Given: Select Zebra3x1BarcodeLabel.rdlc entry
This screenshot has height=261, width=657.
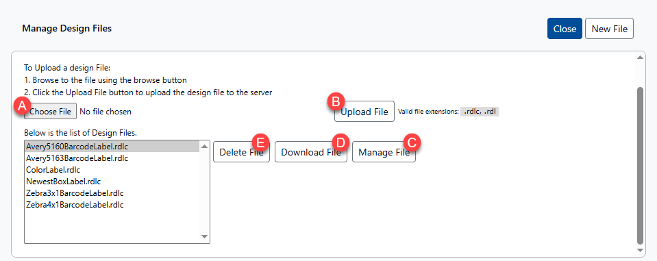Looking at the screenshot, I should [x=112, y=194].
